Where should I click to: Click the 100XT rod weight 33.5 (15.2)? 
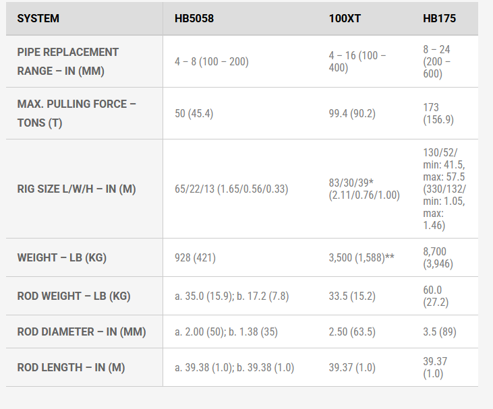coord(352,296)
